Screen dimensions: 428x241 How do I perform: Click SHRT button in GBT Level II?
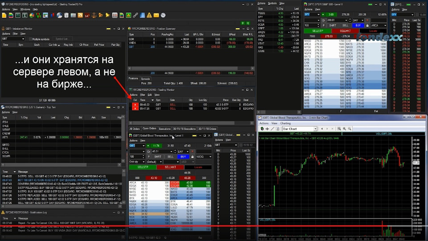click(158, 157)
